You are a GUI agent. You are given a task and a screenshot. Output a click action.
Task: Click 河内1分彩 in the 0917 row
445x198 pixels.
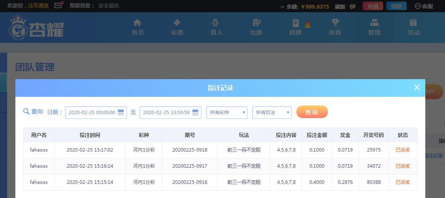click(144, 166)
